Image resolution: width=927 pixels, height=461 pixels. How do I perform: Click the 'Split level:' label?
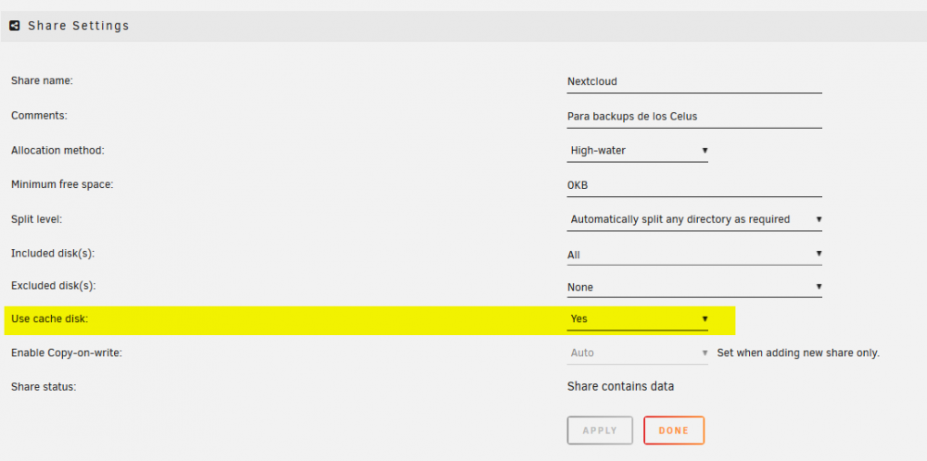pos(37,219)
